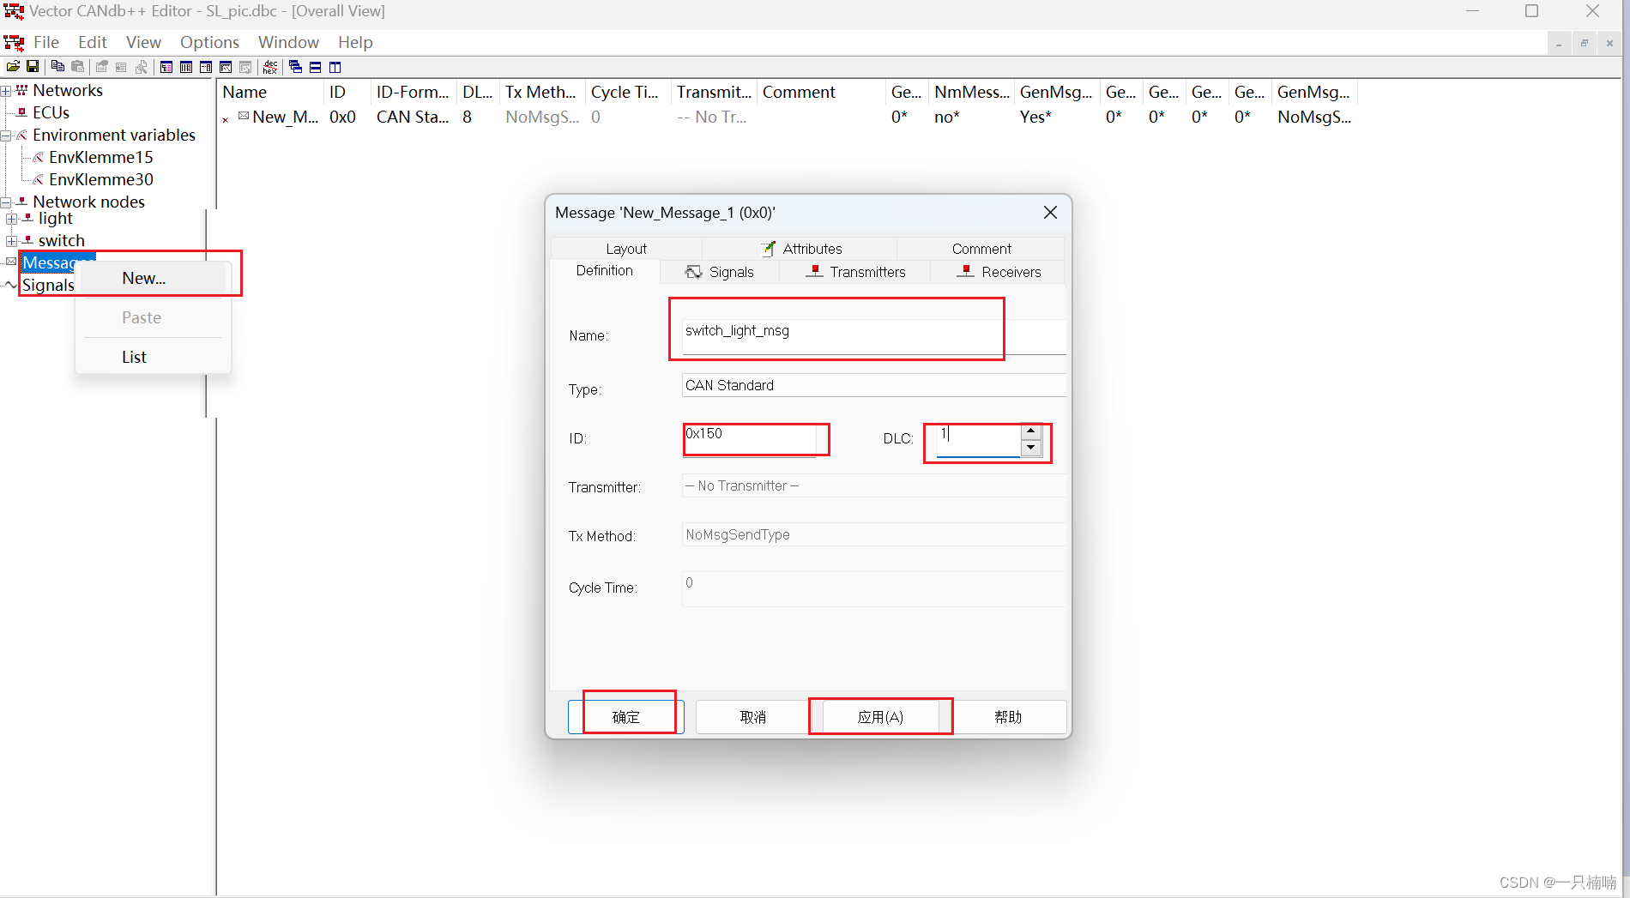Click the ID-Form... column header
This screenshot has width=1630, height=898.
412,92
